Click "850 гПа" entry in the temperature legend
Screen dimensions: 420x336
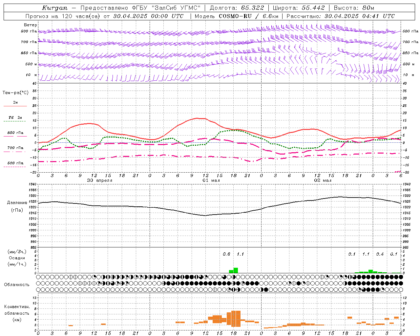click(x=15, y=133)
